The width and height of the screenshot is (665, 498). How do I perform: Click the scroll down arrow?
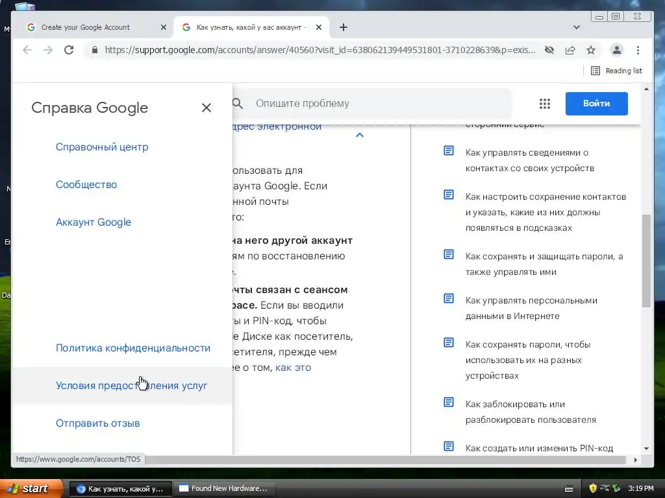point(646,449)
